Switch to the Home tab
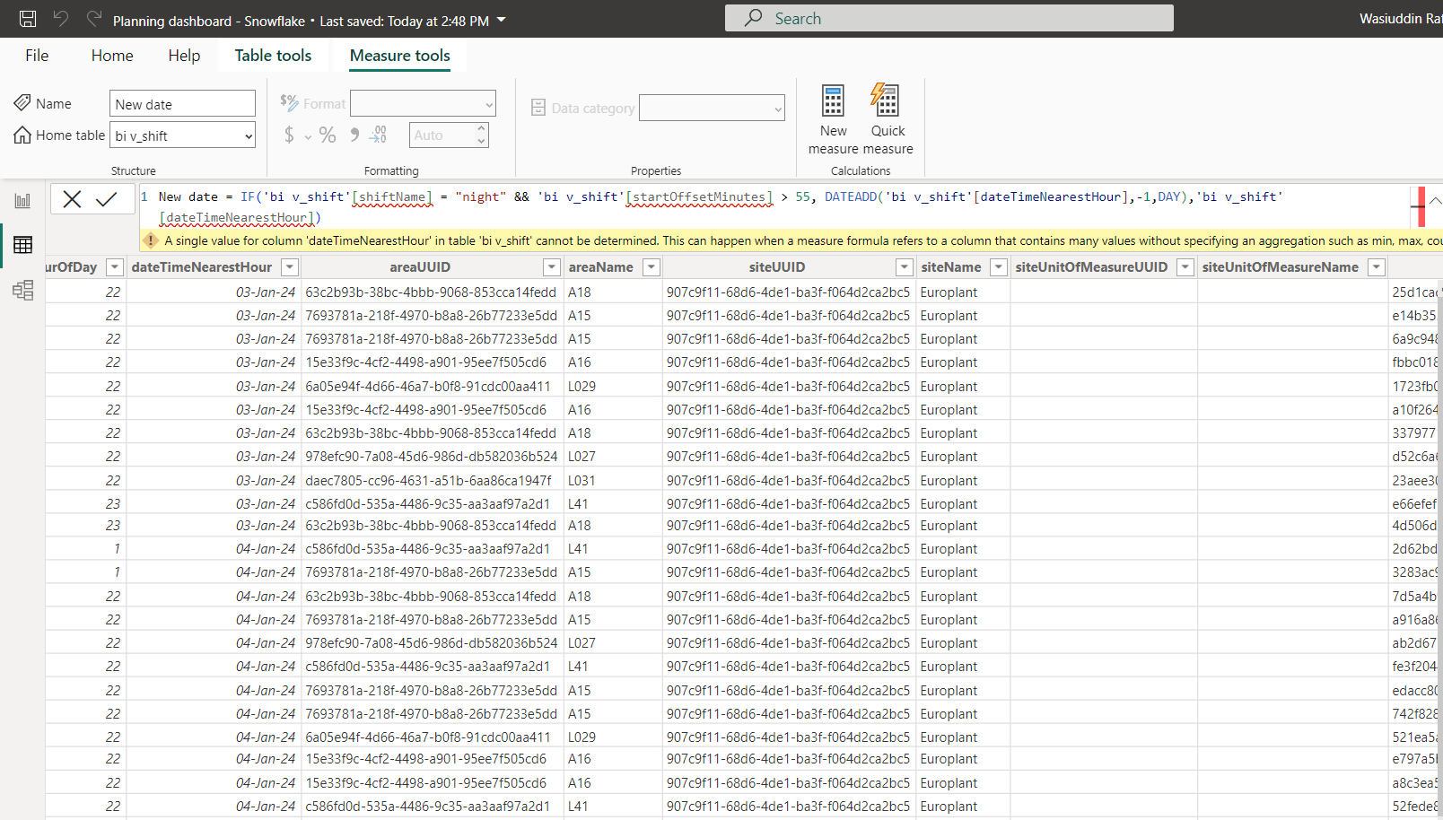 click(112, 56)
